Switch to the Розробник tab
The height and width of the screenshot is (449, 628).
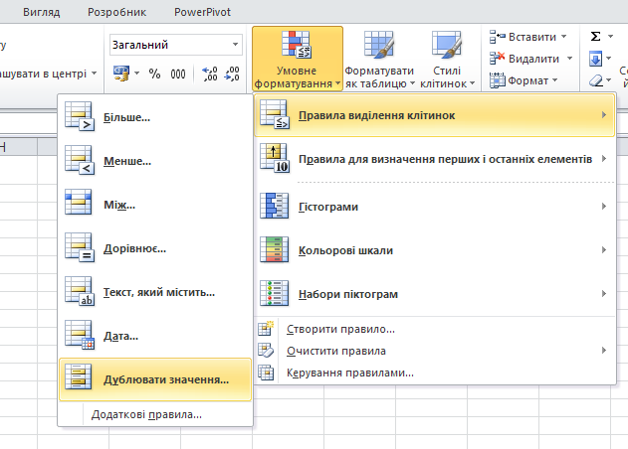coord(116,12)
